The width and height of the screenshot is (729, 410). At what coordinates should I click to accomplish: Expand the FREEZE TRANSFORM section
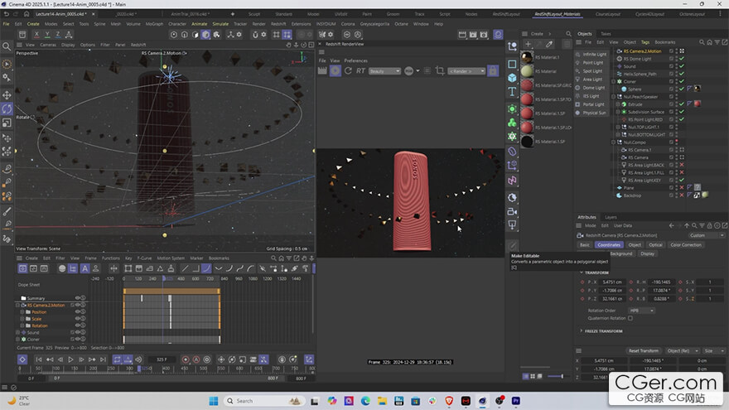pos(582,331)
